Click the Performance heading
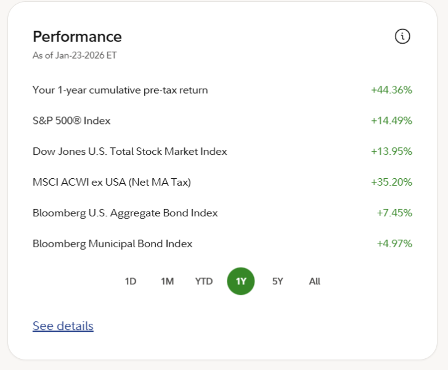448x370 pixels. [x=77, y=36]
